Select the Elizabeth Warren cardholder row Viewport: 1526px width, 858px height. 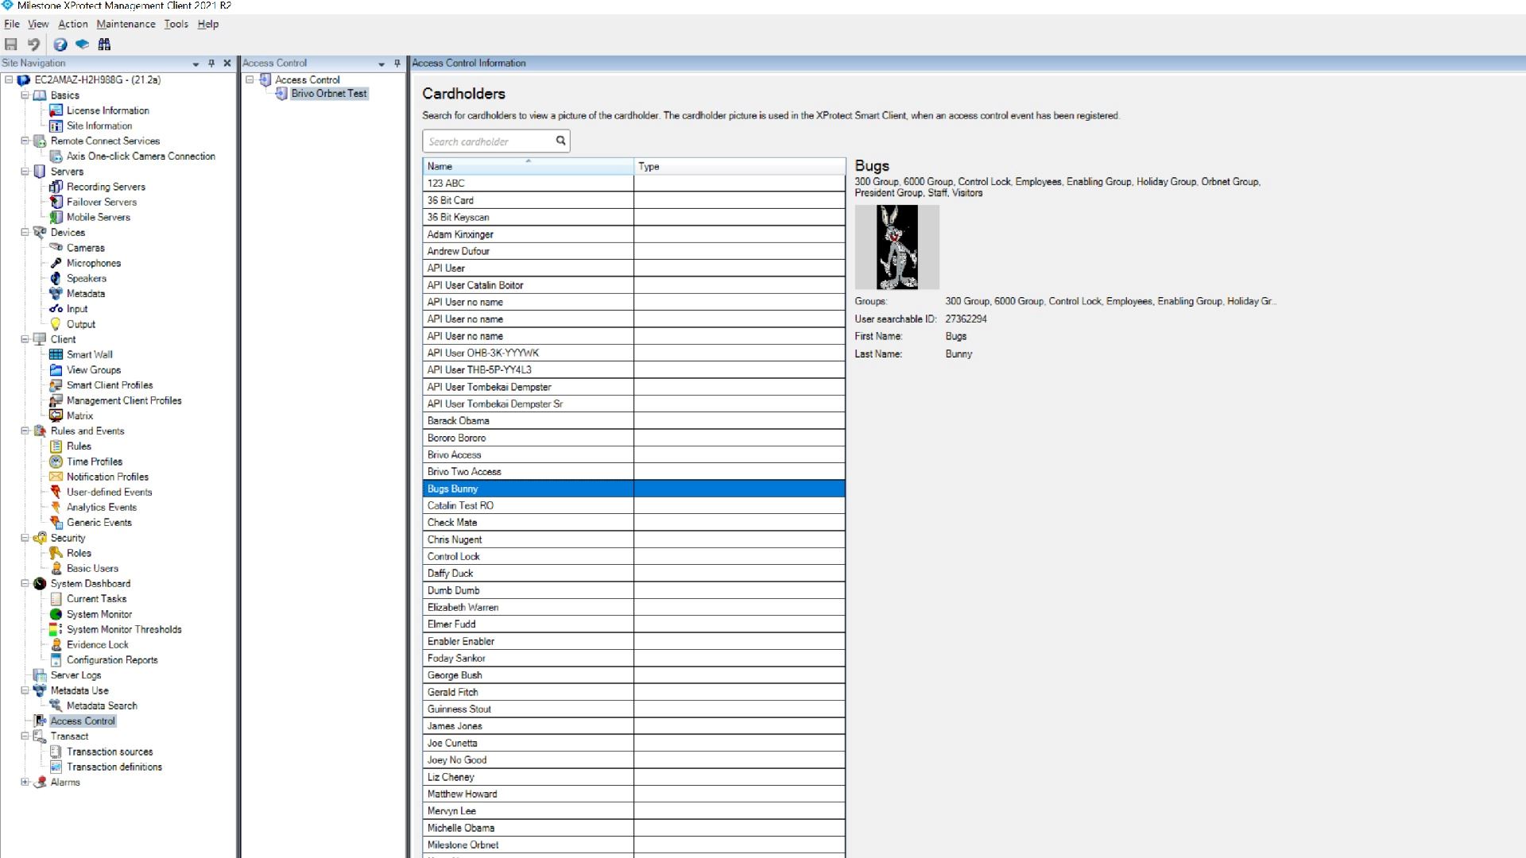click(x=633, y=607)
